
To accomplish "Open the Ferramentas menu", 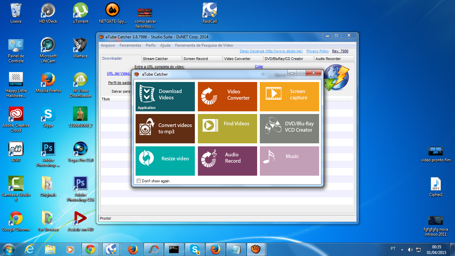I will coord(130,45).
